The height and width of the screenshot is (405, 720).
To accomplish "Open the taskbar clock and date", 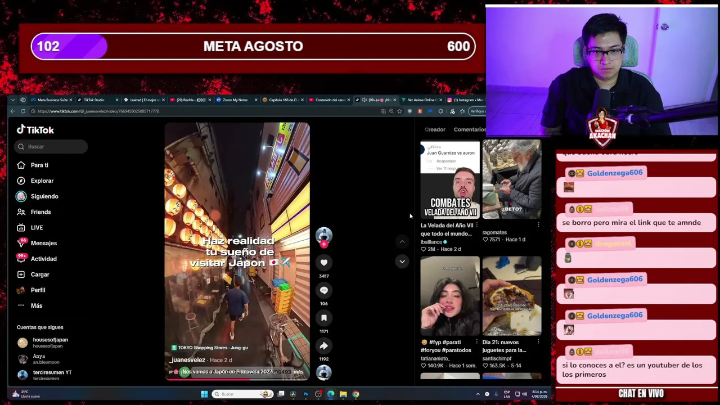I will pos(539,394).
